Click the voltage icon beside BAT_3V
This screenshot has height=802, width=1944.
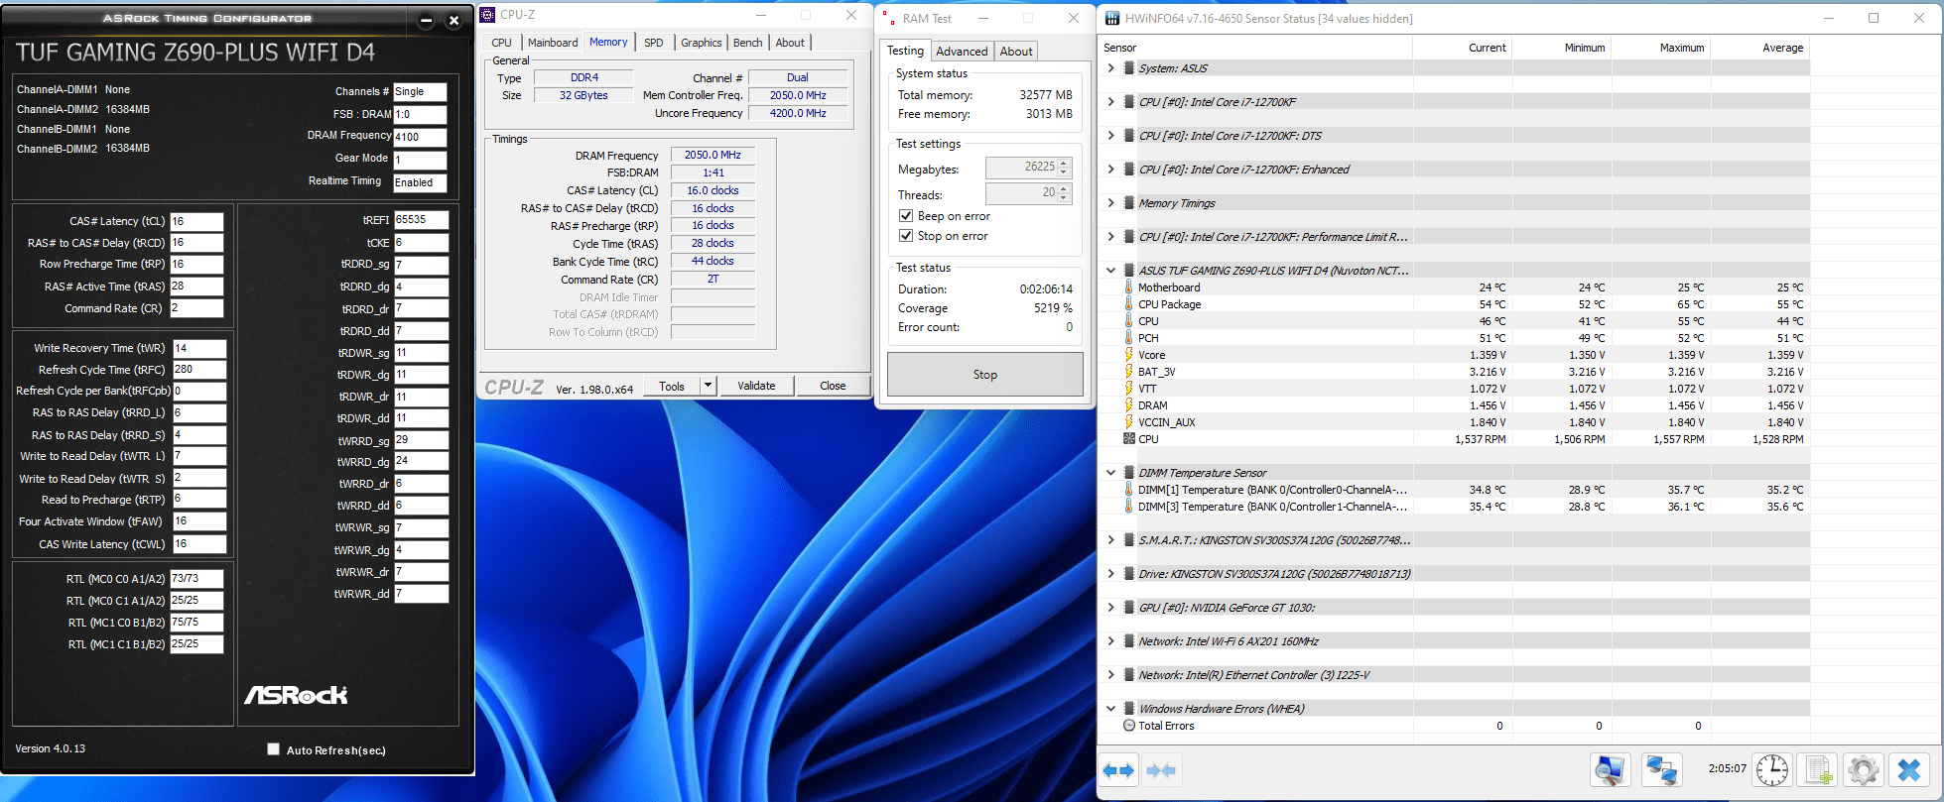(1129, 372)
